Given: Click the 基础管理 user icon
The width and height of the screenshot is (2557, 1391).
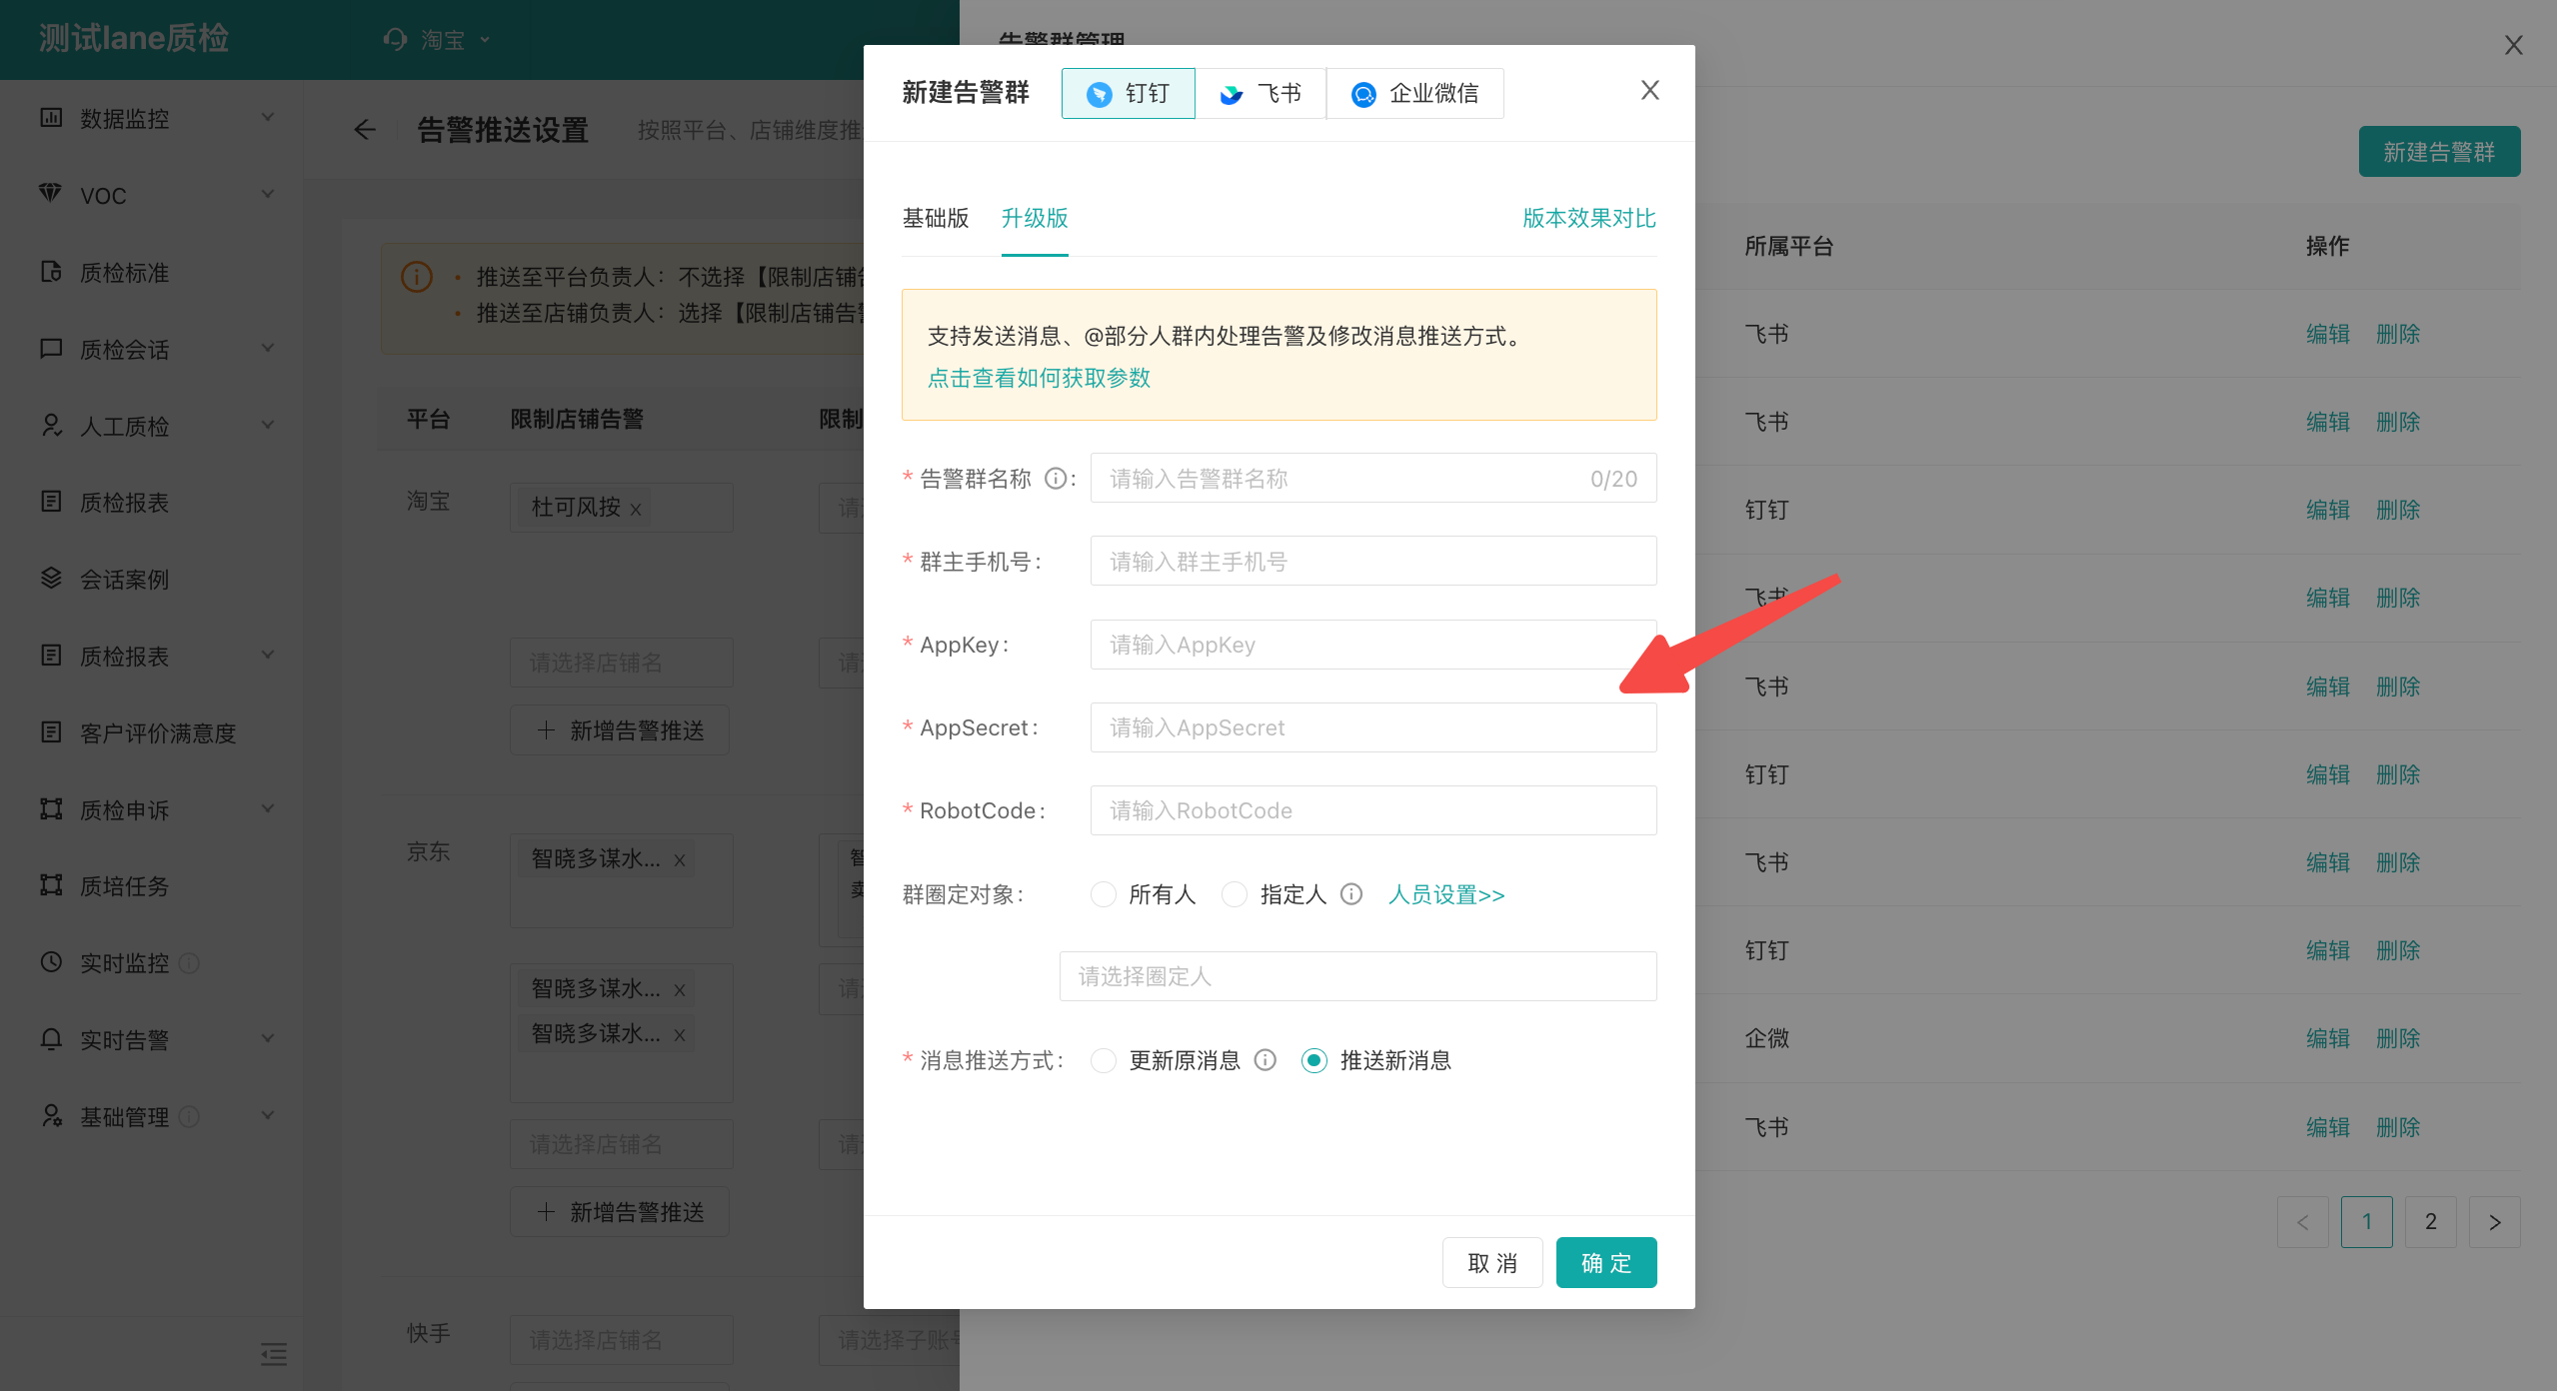Looking at the screenshot, I should tap(51, 1116).
